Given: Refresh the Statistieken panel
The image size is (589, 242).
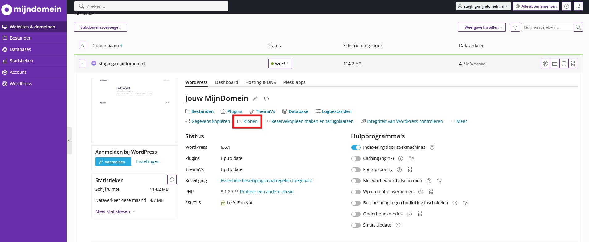Looking at the screenshot, I should coord(172,180).
